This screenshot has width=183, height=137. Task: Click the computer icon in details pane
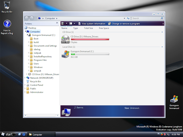click(x=66, y=112)
